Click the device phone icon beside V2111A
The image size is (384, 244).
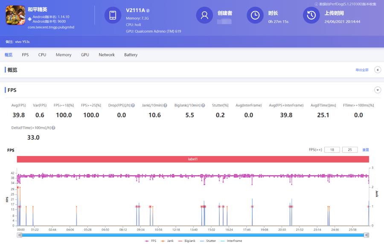point(113,15)
